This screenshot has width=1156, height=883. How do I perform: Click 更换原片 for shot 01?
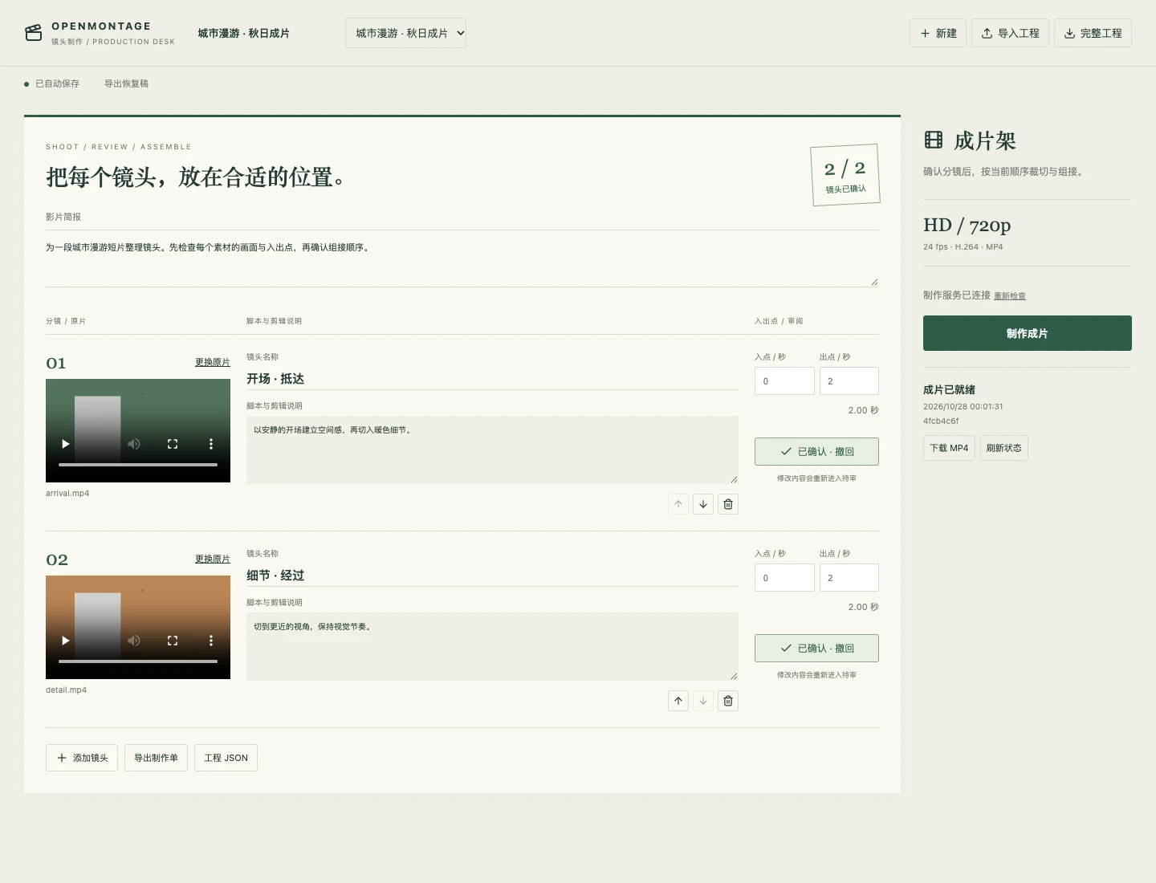tap(213, 362)
